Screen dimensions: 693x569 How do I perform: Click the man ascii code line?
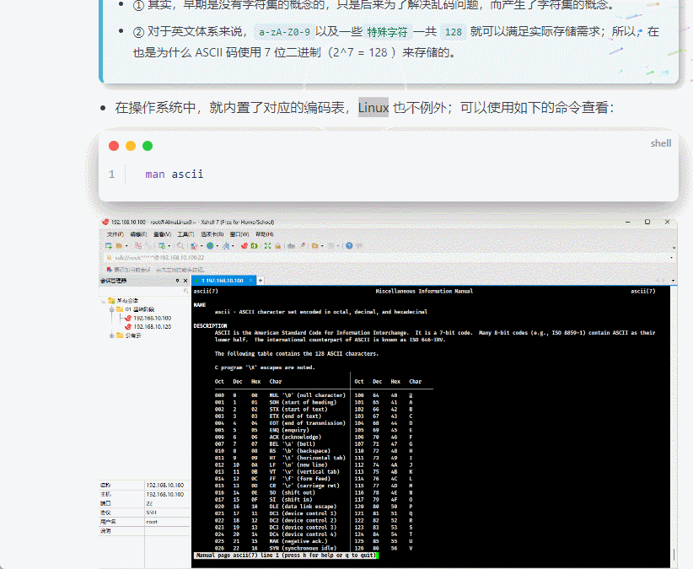click(x=175, y=174)
